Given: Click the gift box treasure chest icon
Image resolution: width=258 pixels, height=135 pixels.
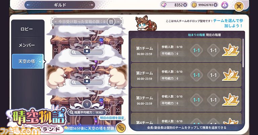Looking at the screenshot, I should (x=111, y=22).
